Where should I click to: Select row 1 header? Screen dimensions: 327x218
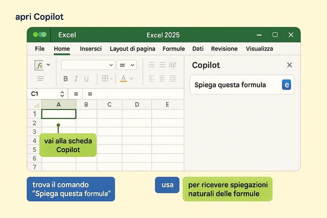pyautogui.click(x=35, y=114)
